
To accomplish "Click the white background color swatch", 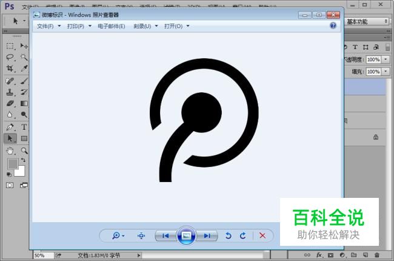I will click(x=21, y=172).
